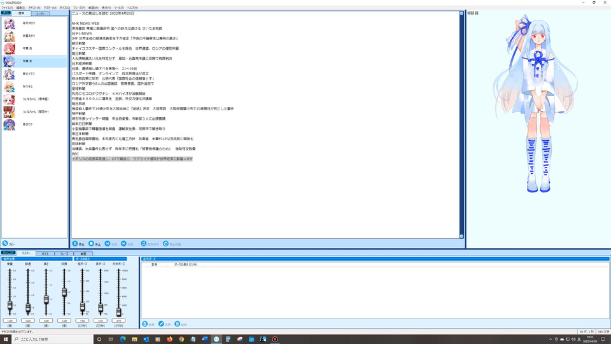Image resolution: width=611 pixels, height=344 pixels.
Task: Select the ついなちゃん（標準語） voice avatar
Action: point(9,99)
